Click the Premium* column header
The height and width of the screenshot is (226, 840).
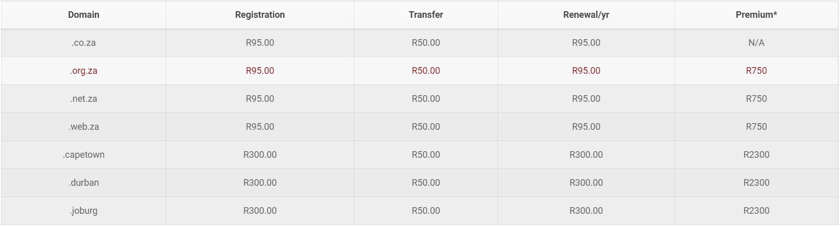756,15
